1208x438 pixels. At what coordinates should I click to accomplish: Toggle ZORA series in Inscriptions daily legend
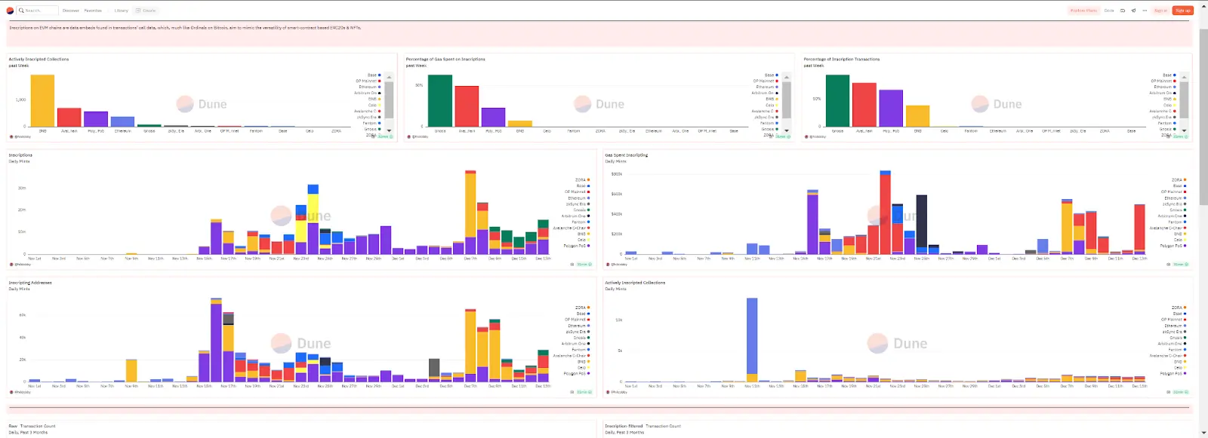click(583, 180)
